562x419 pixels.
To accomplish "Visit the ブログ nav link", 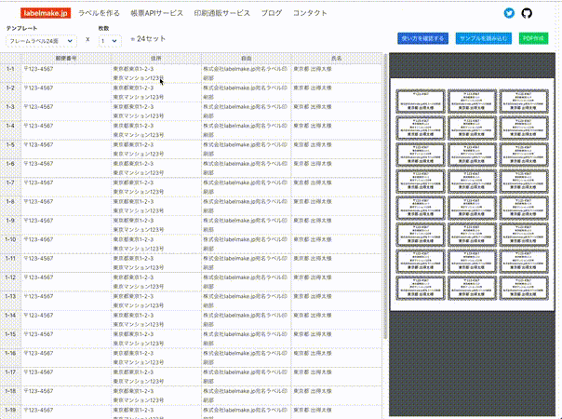I will tap(272, 13).
